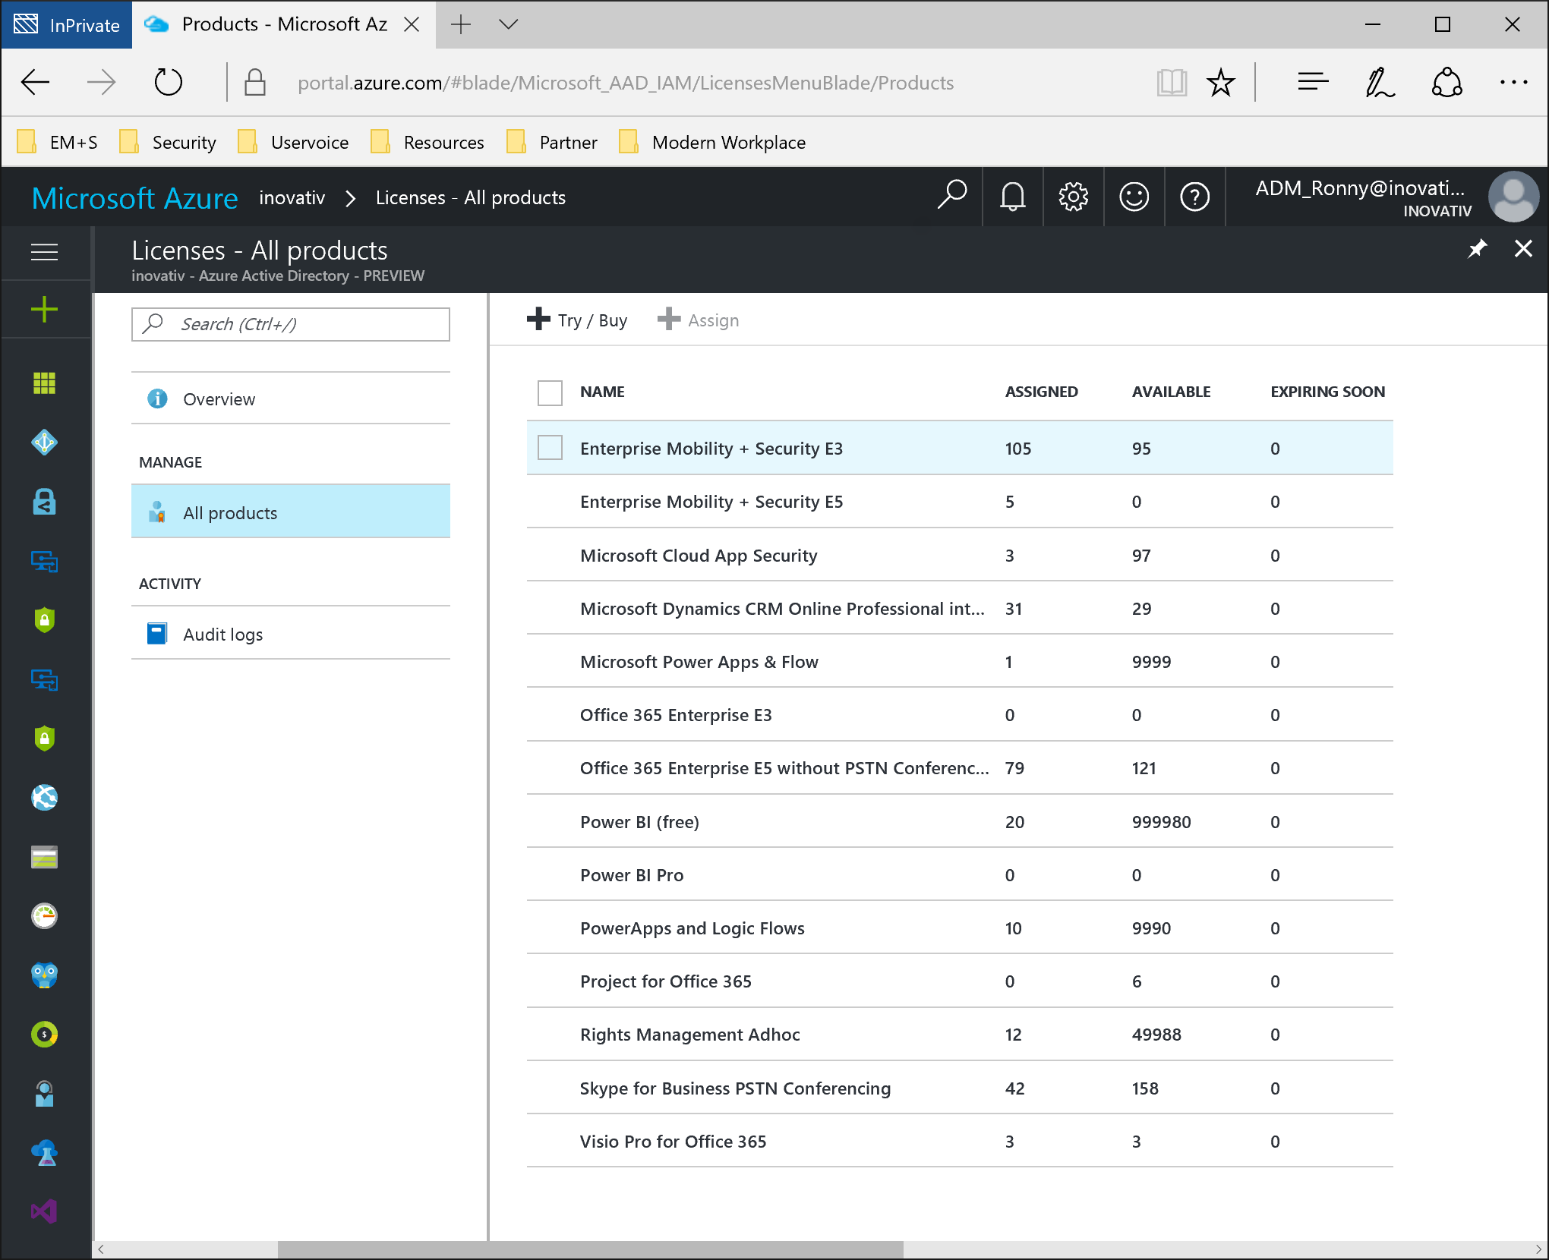Click inside the Search (Ctrl+/) field
1549x1260 pixels.
291,324
